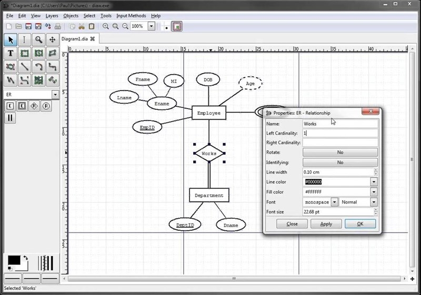
Task: Switch to the Diagram1.dia tab
Action: [74, 39]
